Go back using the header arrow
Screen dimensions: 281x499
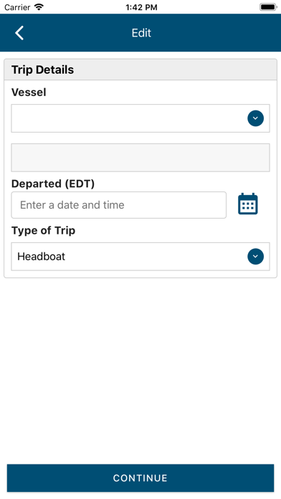(x=19, y=33)
